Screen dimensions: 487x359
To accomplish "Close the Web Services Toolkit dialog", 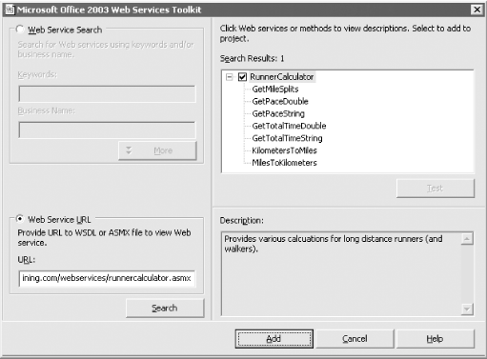I will 477,10.
